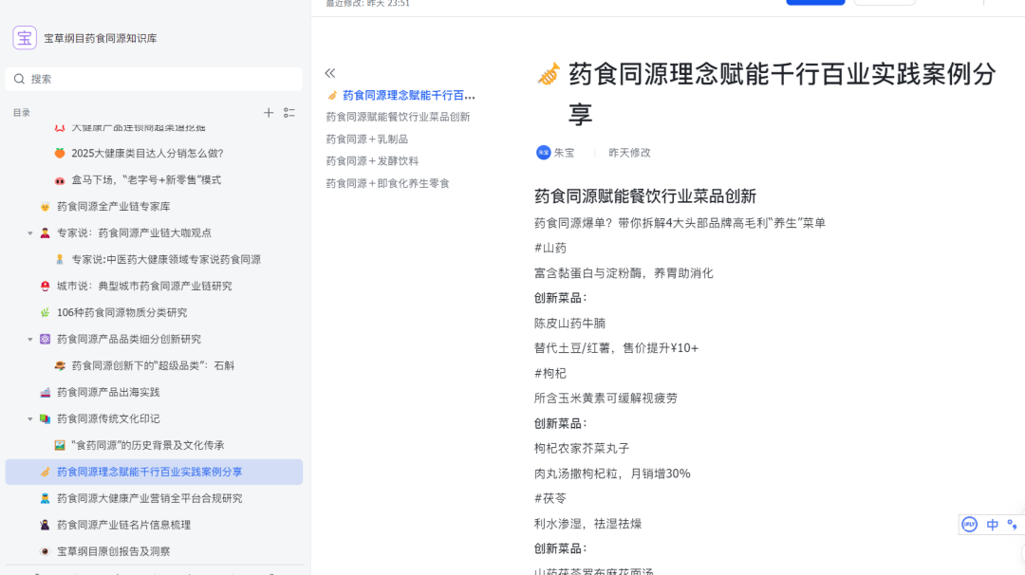Click the plus icon to create a new page
1025x575 pixels.
pyautogui.click(x=269, y=112)
